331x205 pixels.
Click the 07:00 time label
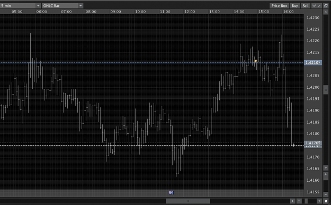click(66, 12)
